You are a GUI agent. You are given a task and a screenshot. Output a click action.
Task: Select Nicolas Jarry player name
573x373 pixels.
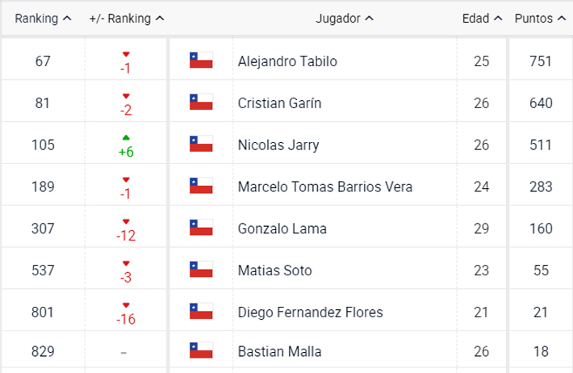click(x=278, y=145)
